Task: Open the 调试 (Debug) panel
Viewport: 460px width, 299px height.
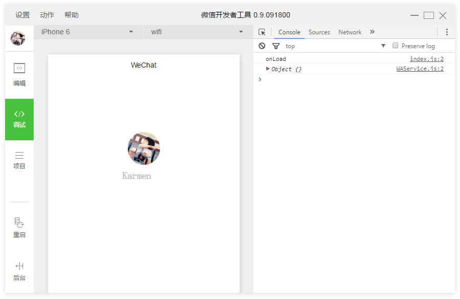Action: [19, 119]
